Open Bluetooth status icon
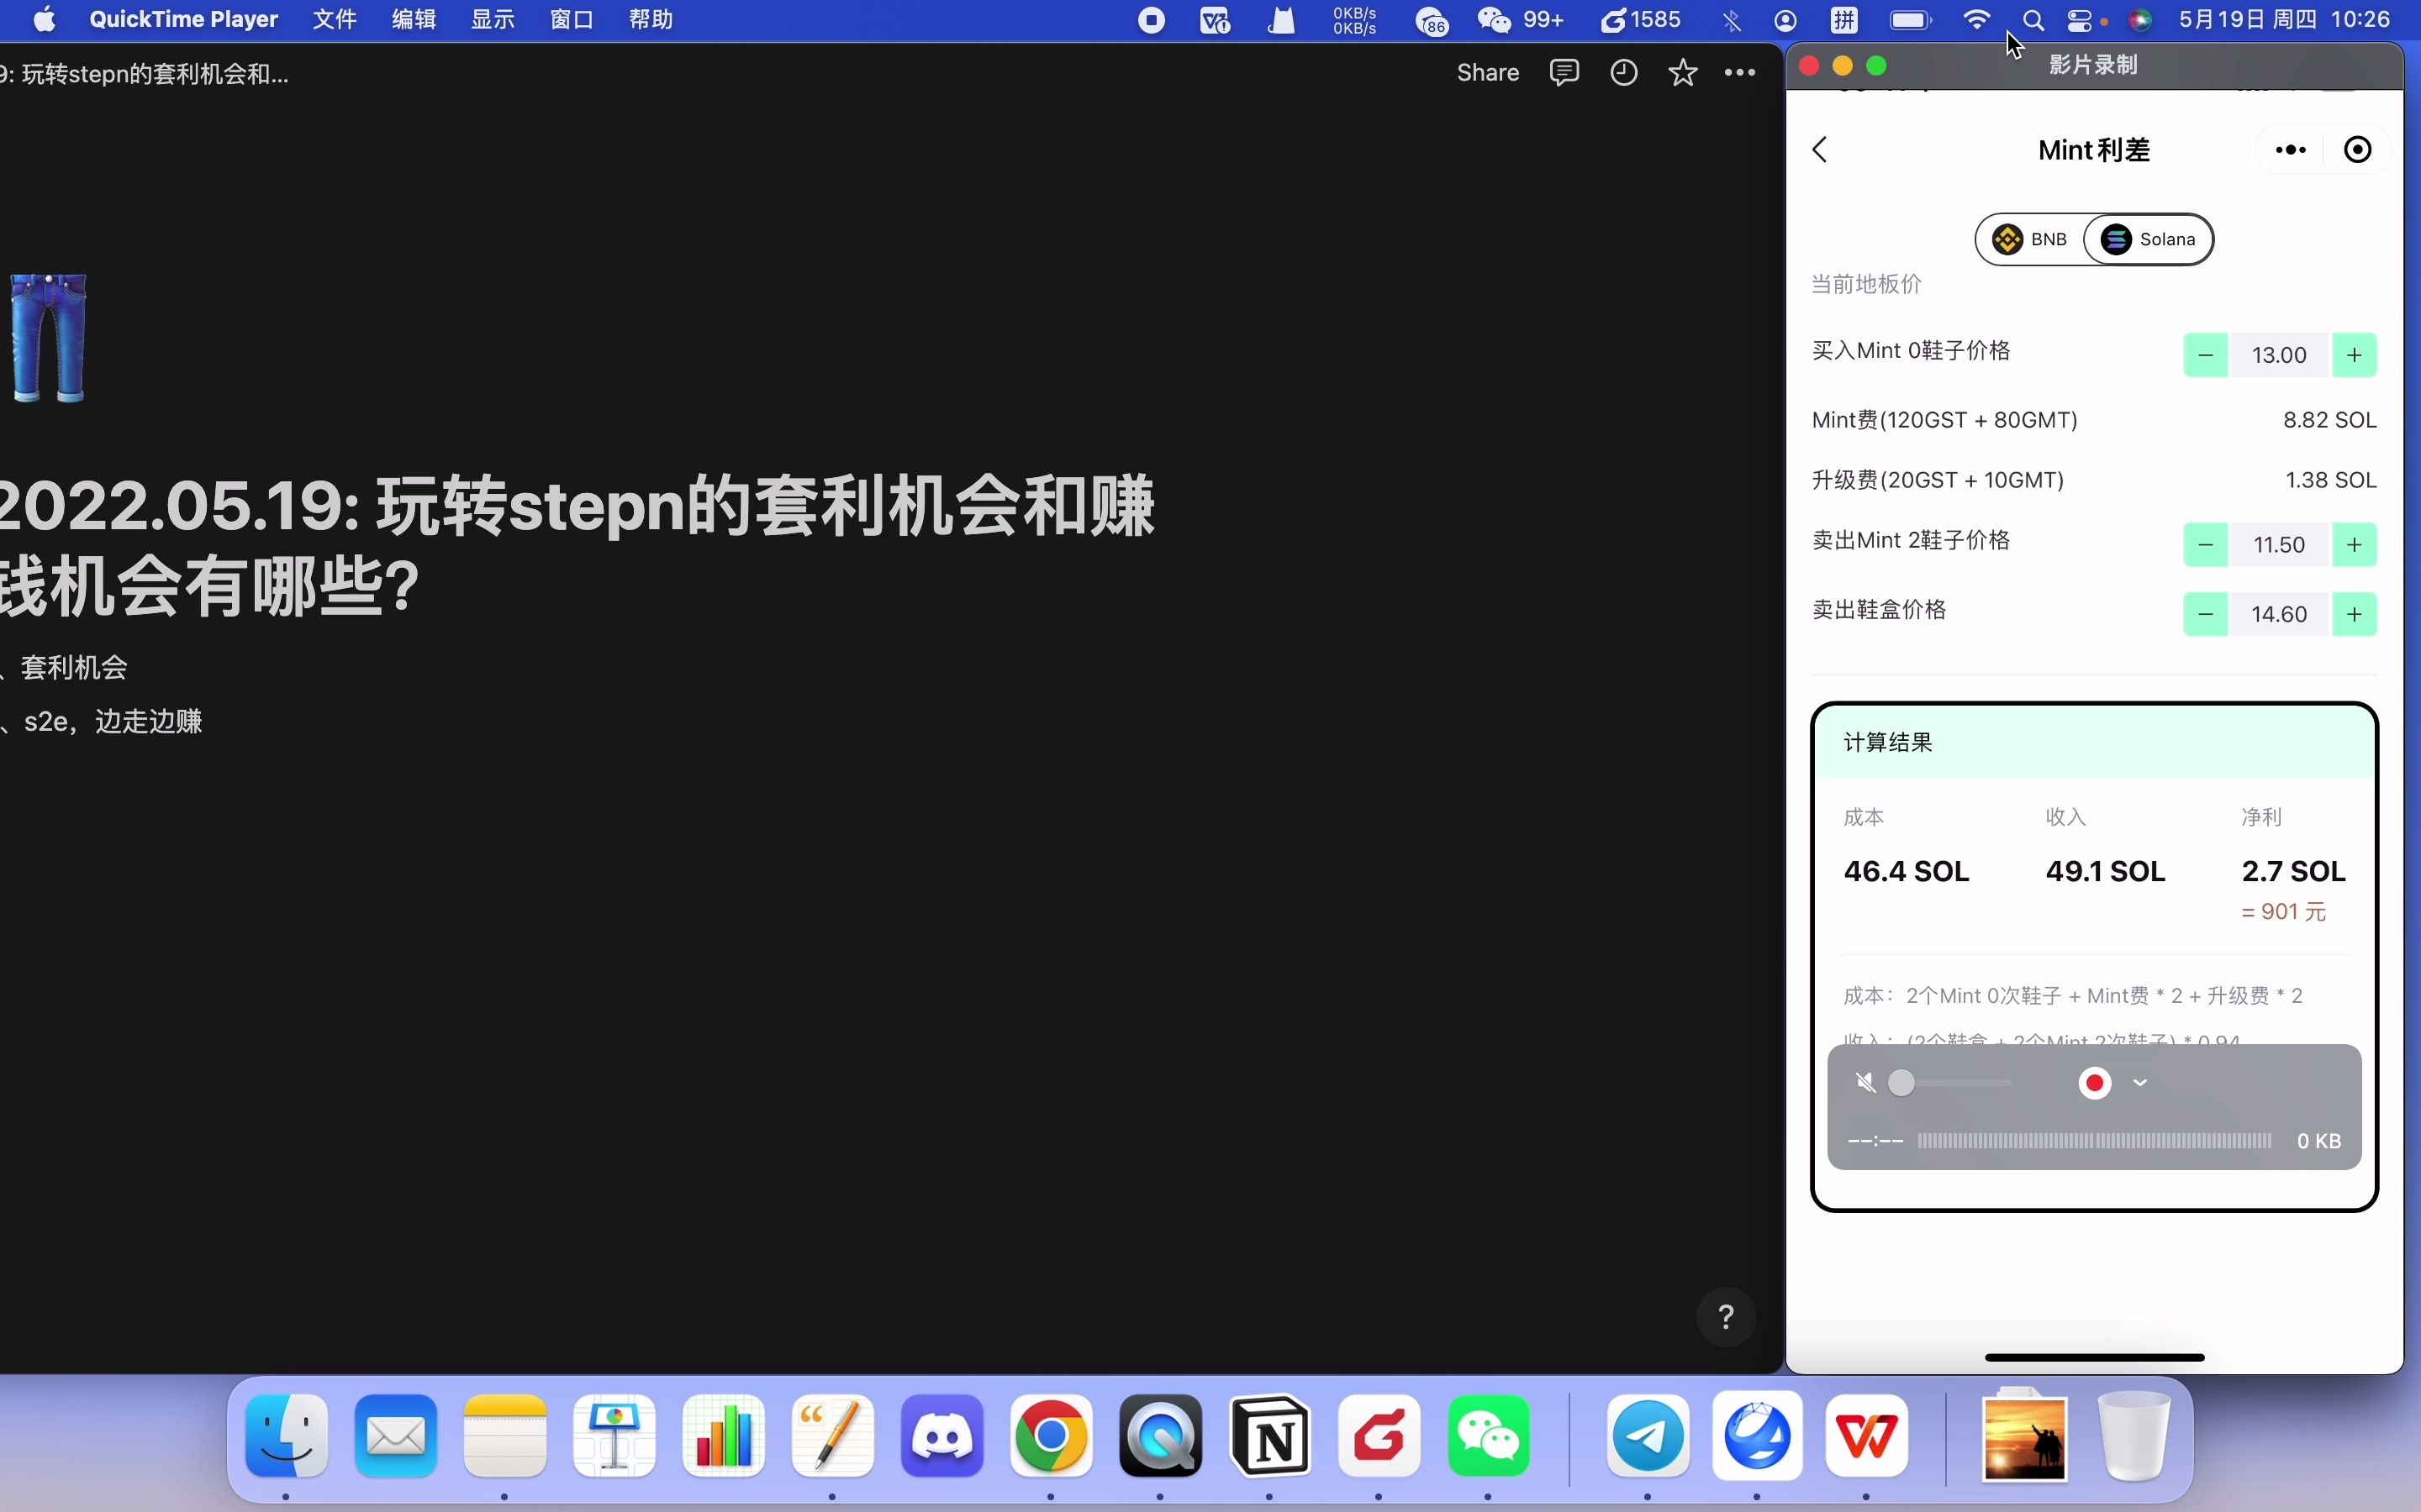 tap(1732, 20)
